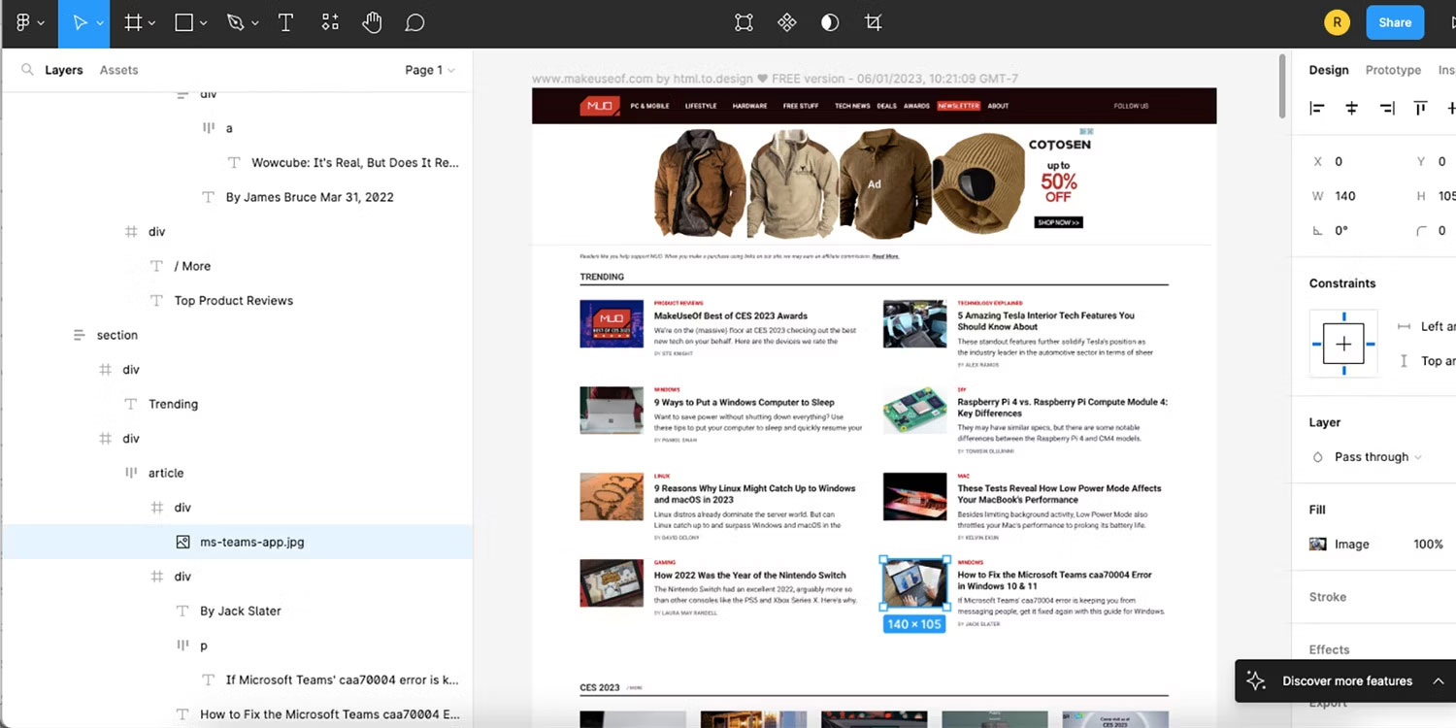This screenshot has width=1456, height=728.
Task: Click the Crop image icon
Action: point(873,22)
